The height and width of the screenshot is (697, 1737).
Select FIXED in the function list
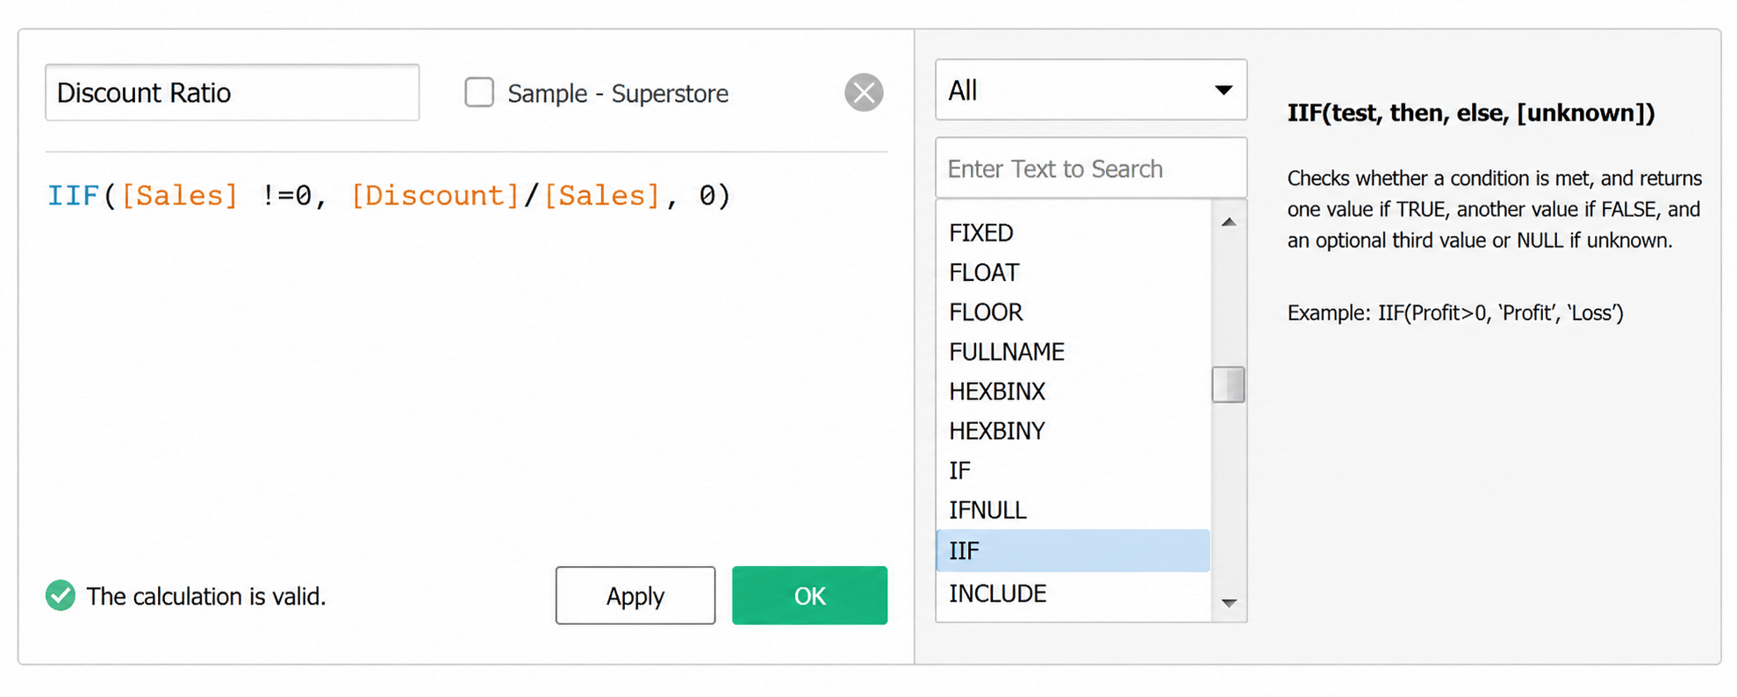tap(1073, 233)
